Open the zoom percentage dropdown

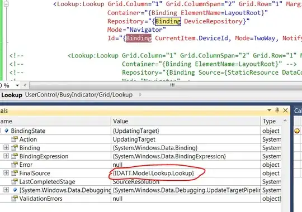click(17, 85)
